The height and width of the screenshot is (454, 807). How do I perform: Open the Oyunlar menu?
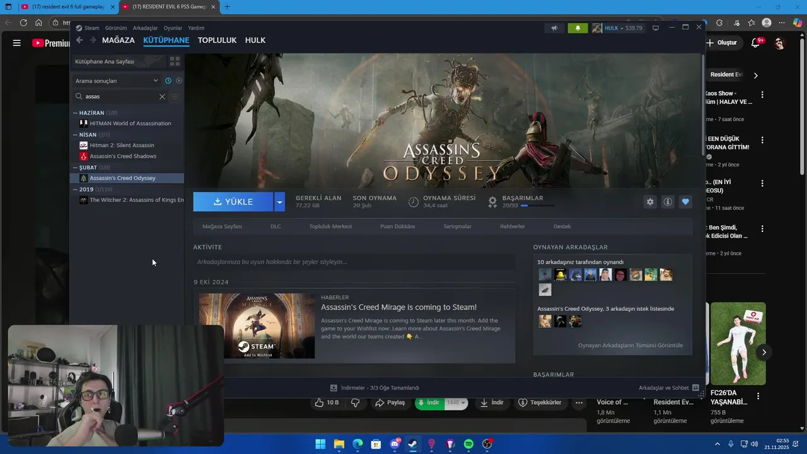pyautogui.click(x=173, y=28)
